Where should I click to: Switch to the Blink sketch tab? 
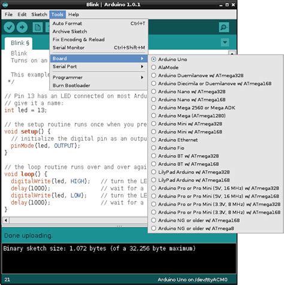(19, 43)
